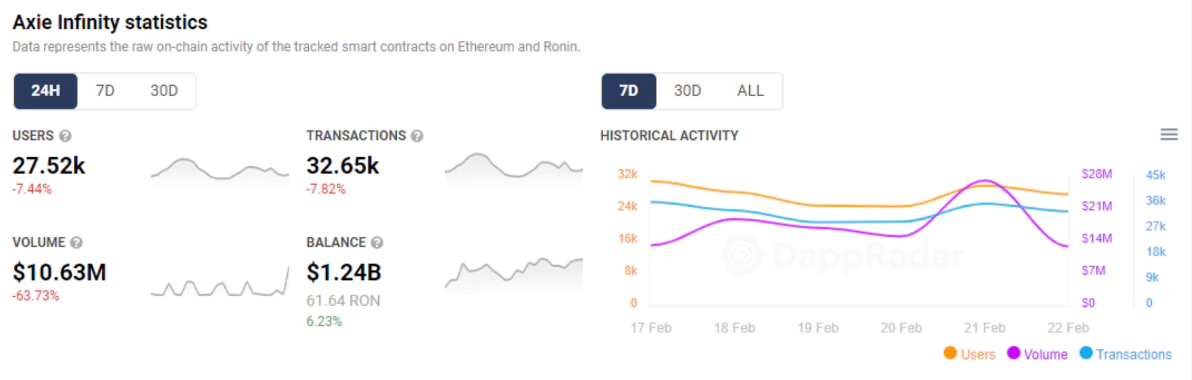Screen dimensions: 1192x380
Task: Toggle the blue Transactions legend series
Action: 1125,354
